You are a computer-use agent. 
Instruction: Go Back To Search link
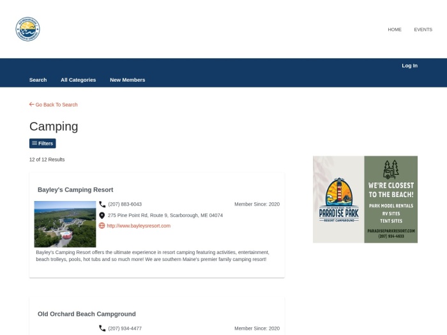[53, 105]
